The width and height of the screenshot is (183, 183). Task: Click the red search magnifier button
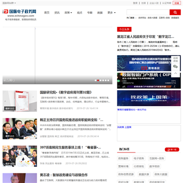[x=175, y=12]
